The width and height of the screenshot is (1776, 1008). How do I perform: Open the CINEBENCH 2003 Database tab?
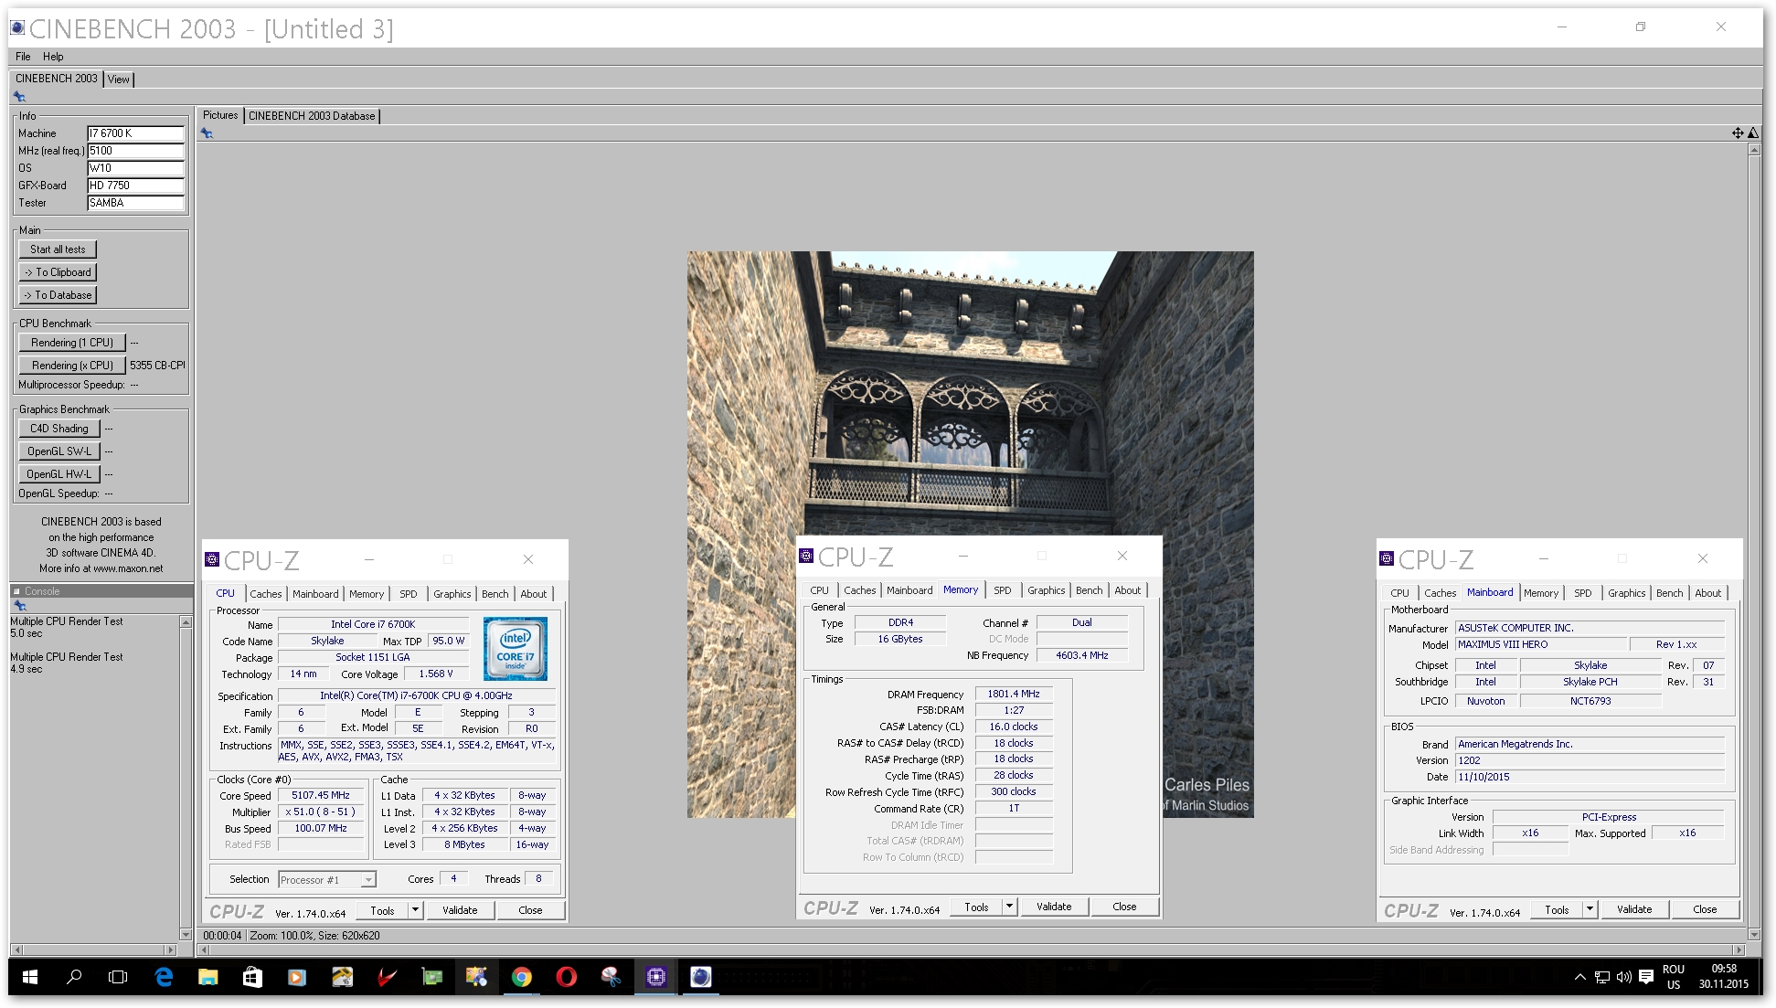click(x=312, y=116)
